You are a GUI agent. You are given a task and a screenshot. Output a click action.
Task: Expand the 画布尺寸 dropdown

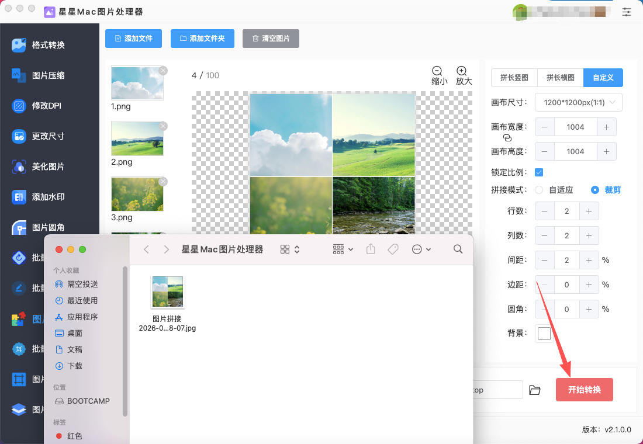tap(578, 102)
